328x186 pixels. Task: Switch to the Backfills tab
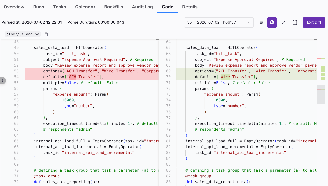(x=114, y=7)
